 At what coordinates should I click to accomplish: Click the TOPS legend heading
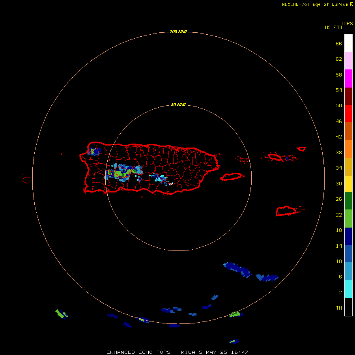[347, 24]
